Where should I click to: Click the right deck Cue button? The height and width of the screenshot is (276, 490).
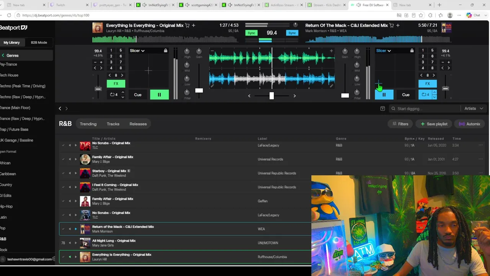406,95
